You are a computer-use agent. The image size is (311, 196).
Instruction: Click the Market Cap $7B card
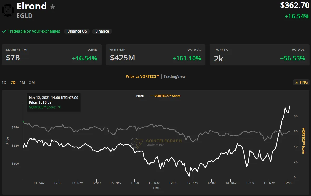click(x=52, y=55)
